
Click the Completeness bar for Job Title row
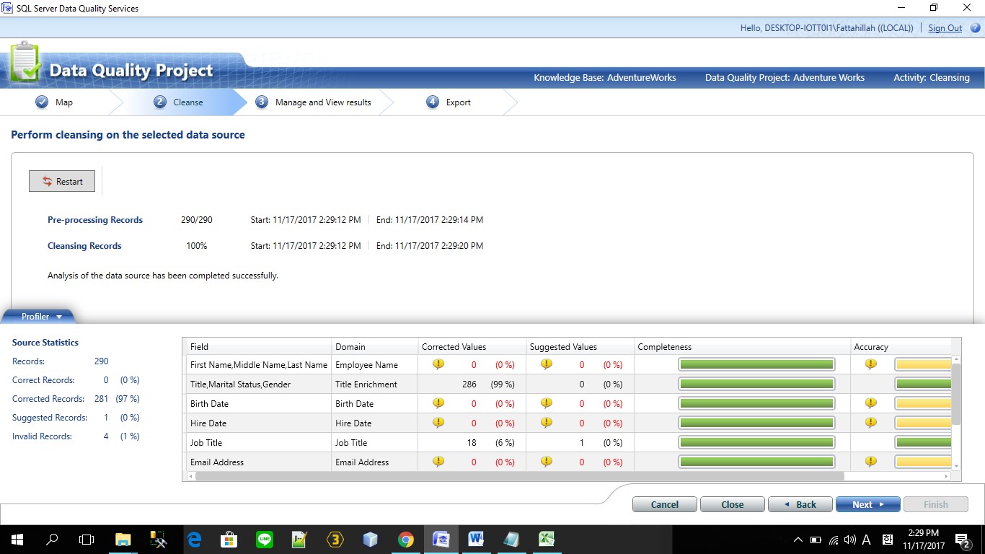(756, 442)
